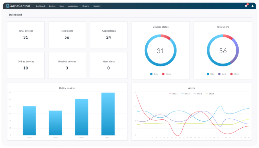Open the Support menu item
Viewport: 259px width, 148px height.
97,6
